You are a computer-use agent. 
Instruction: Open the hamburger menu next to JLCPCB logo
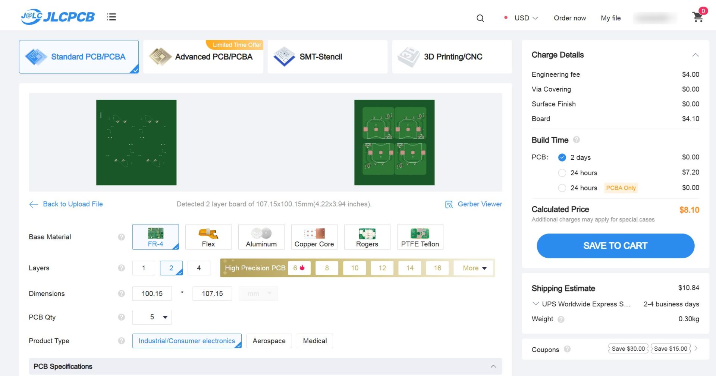pos(111,17)
